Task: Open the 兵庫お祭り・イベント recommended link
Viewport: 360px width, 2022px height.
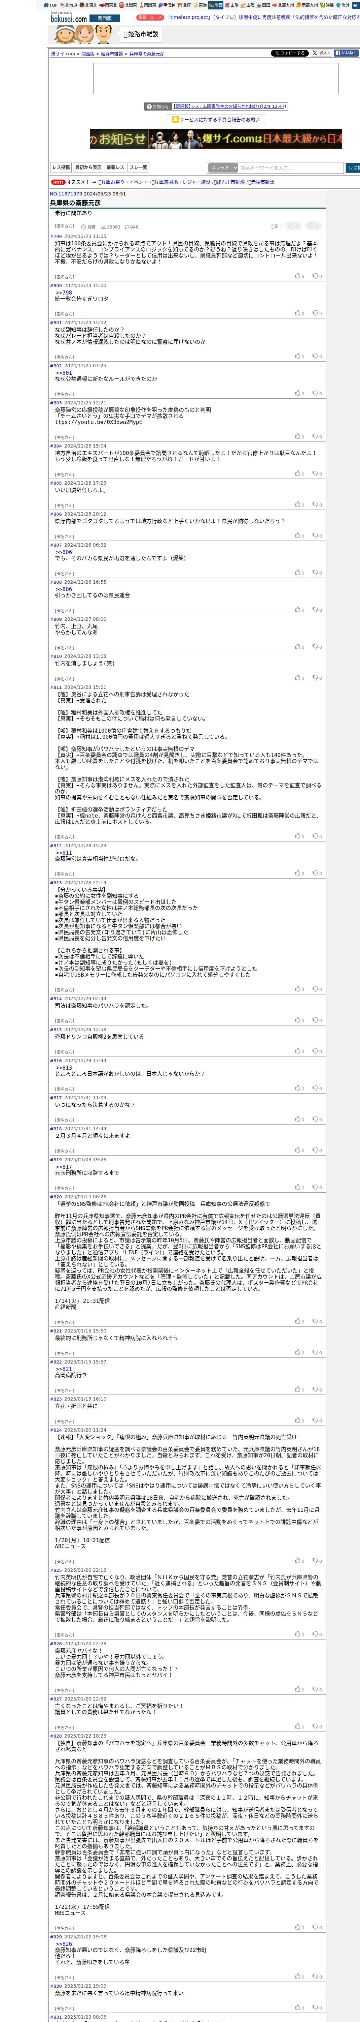Action: click(124, 182)
